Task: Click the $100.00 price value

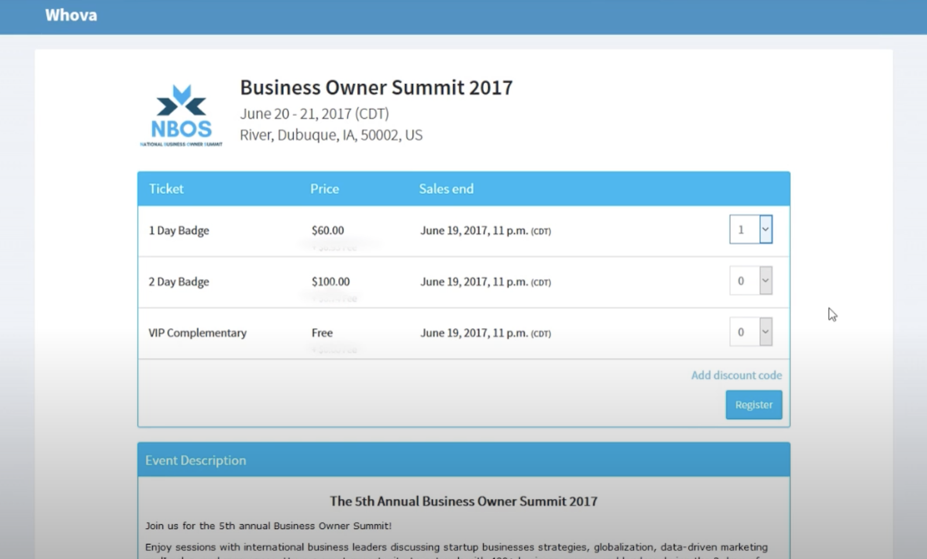Action: coord(331,282)
